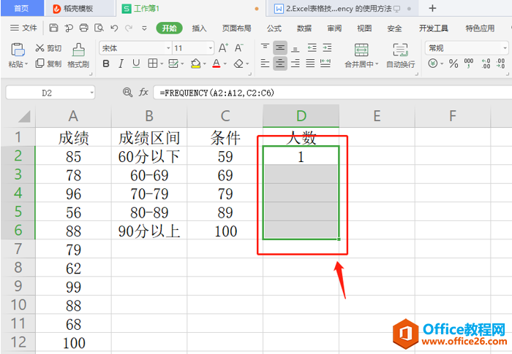Decrease font size with A- icon
512x354 pixels.
pyautogui.click(x=239, y=48)
